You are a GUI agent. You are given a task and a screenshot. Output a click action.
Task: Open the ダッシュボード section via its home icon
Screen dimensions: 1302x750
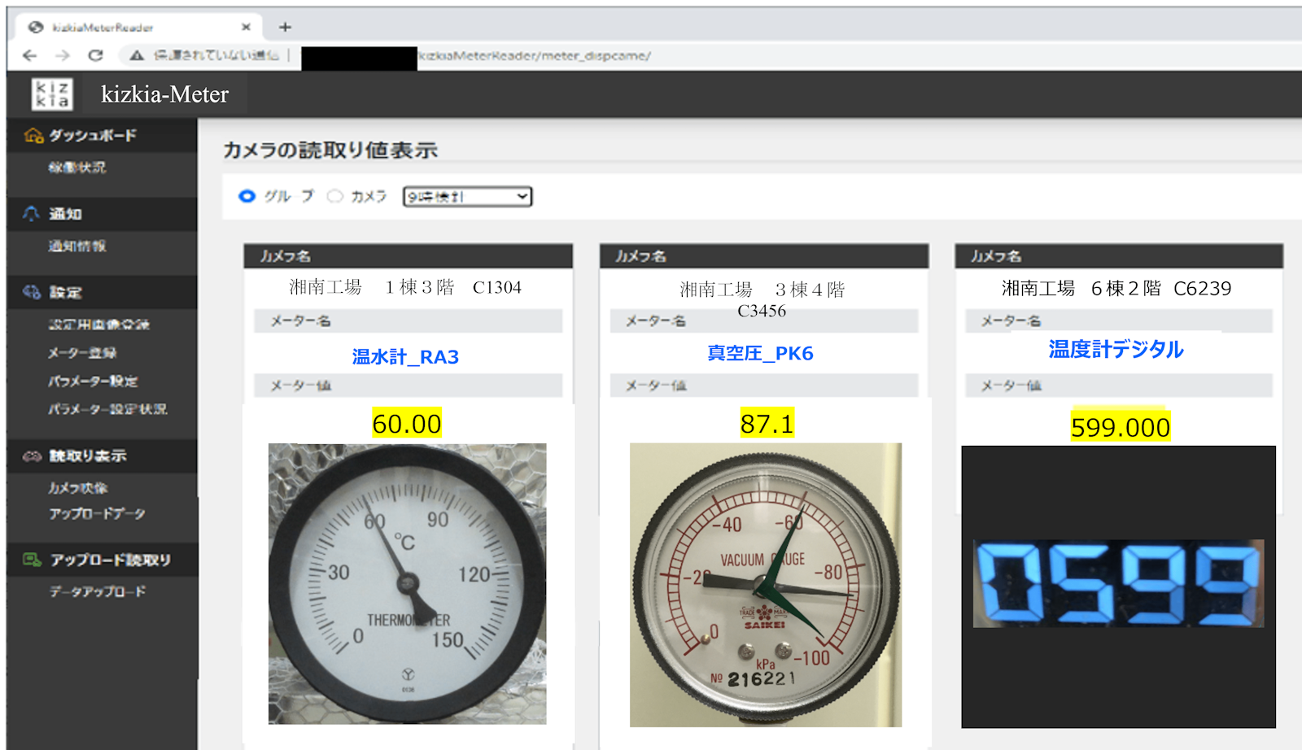point(32,135)
